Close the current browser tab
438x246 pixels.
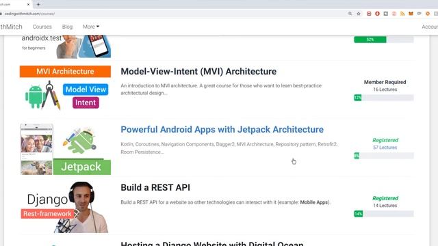click(28, 5)
